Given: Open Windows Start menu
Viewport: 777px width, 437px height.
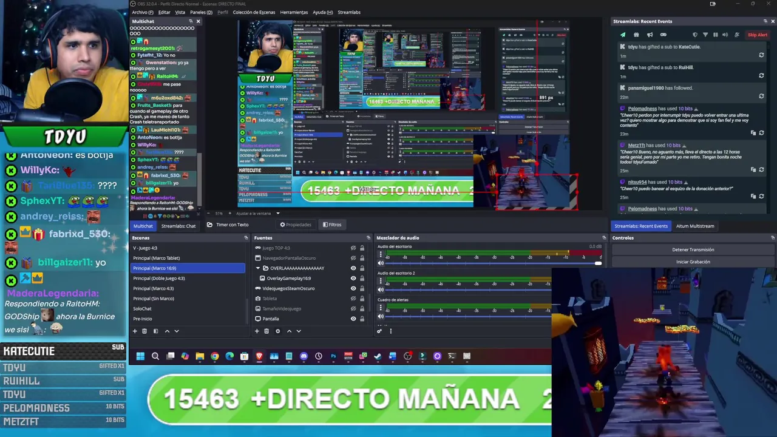Looking at the screenshot, I should pyautogui.click(x=140, y=356).
